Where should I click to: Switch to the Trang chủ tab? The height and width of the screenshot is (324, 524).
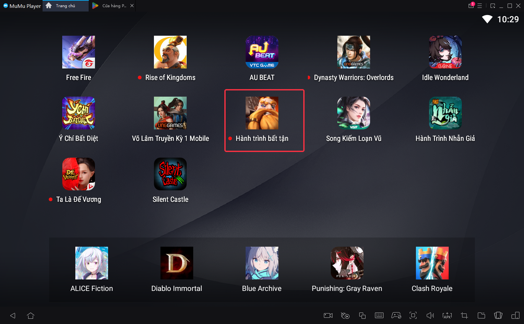[x=65, y=6]
